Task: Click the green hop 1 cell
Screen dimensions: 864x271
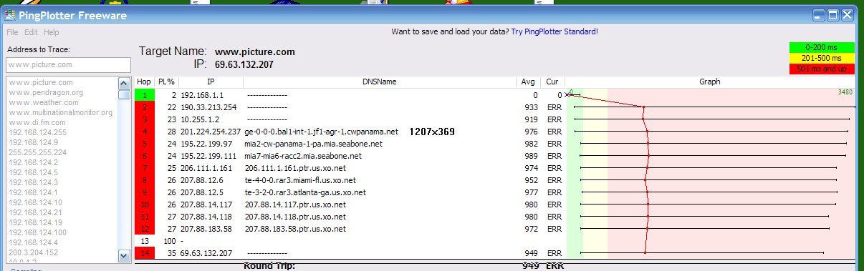Action: pyautogui.click(x=144, y=94)
